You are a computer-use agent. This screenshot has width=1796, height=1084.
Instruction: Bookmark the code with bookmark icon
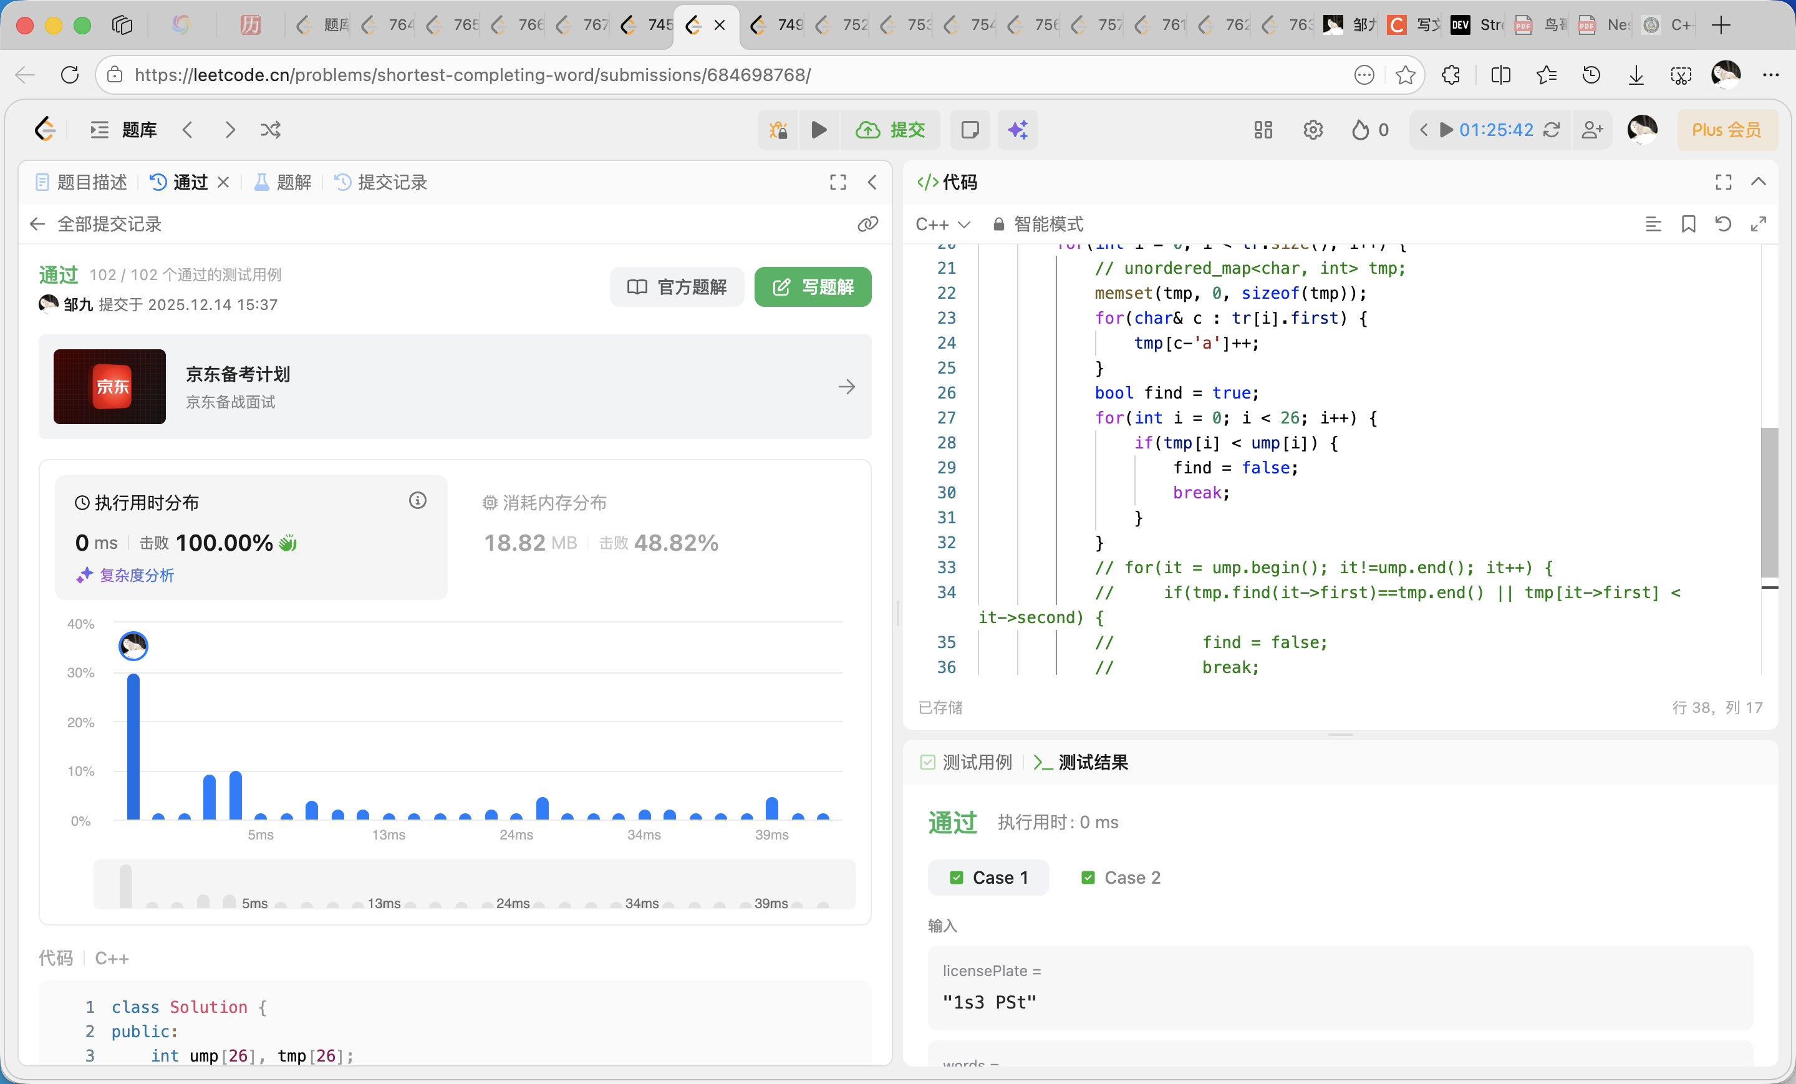(1688, 224)
